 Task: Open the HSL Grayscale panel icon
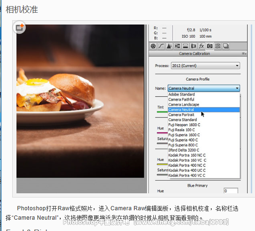tap(177, 46)
